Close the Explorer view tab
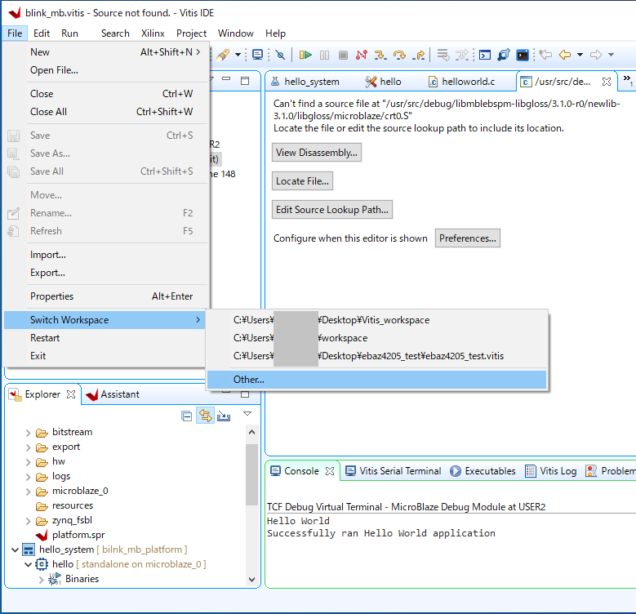 point(71,394)
